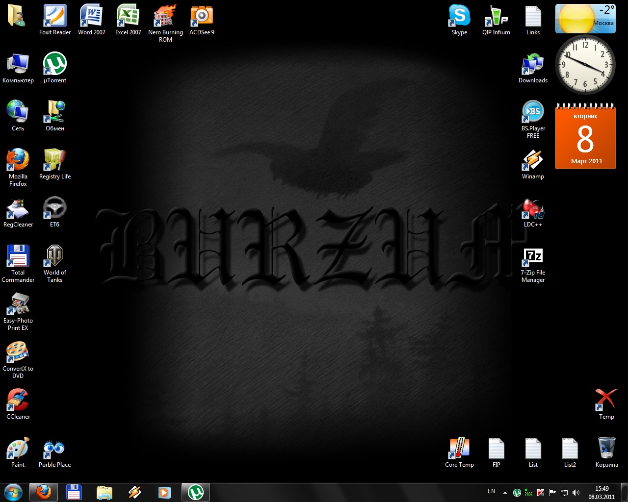The width and height of the screenshot is (628, 502).
Task: Click the Show desktop button
Action: pos(624,492)
